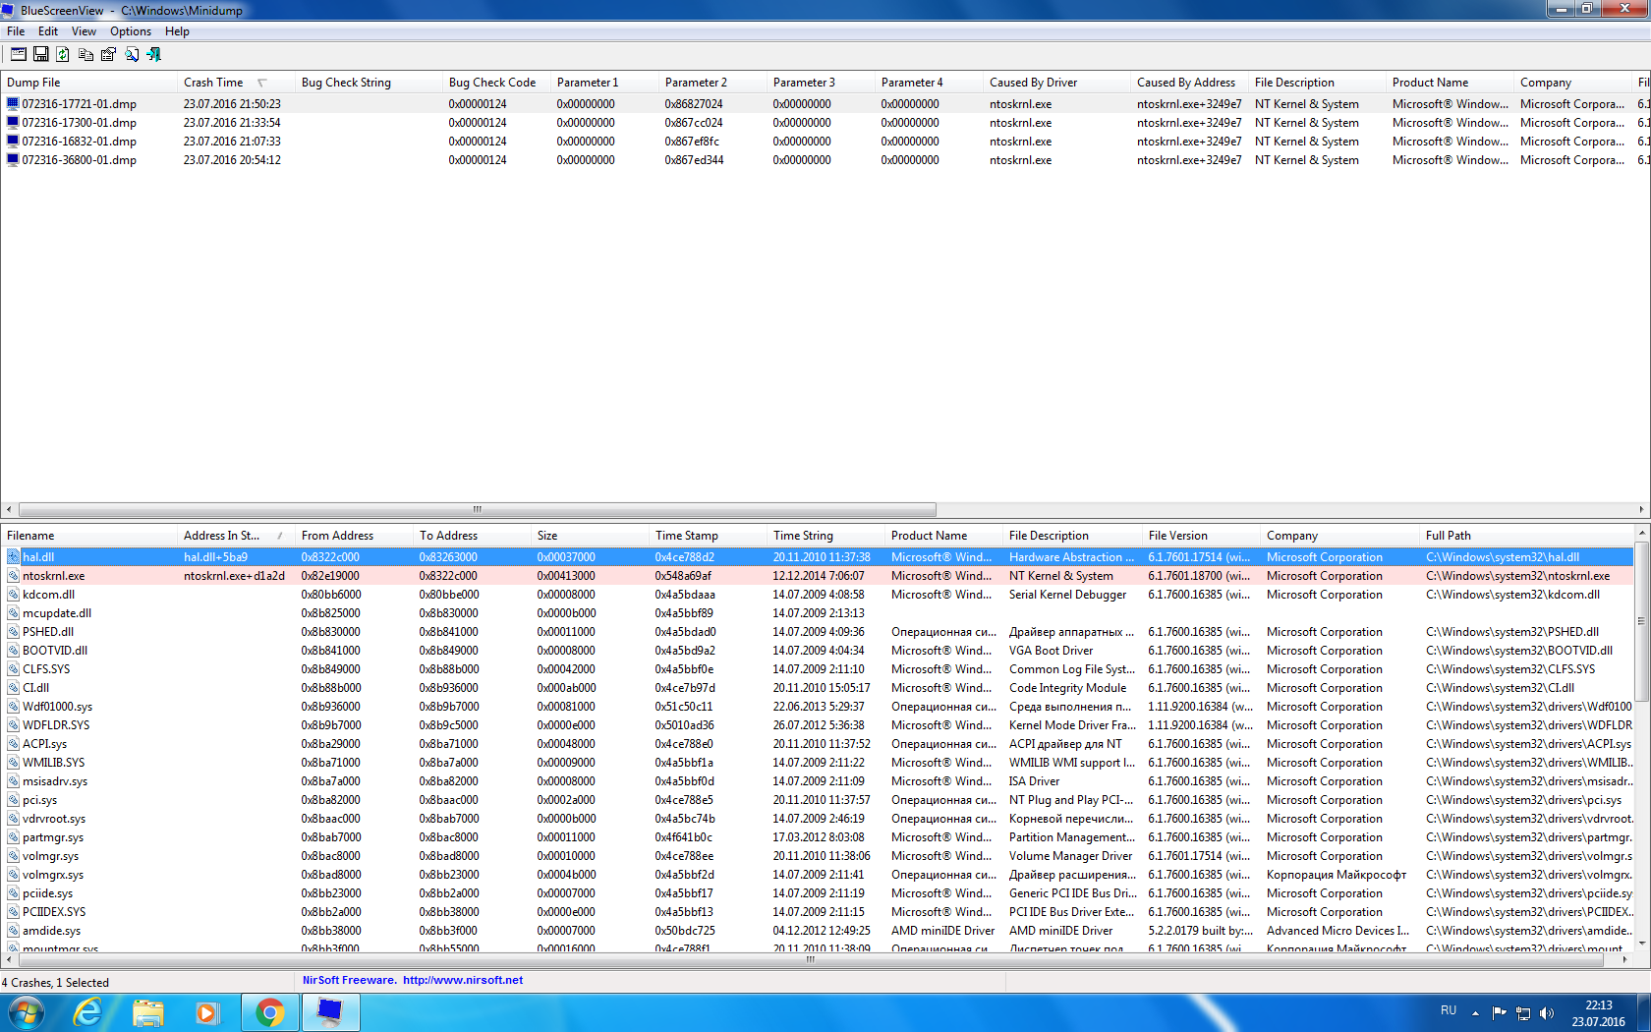Viewport: 1651px width, 1032px height.
Task: Click the Copy Selected Items toolbar icon
Action: [x=85, y=54]
